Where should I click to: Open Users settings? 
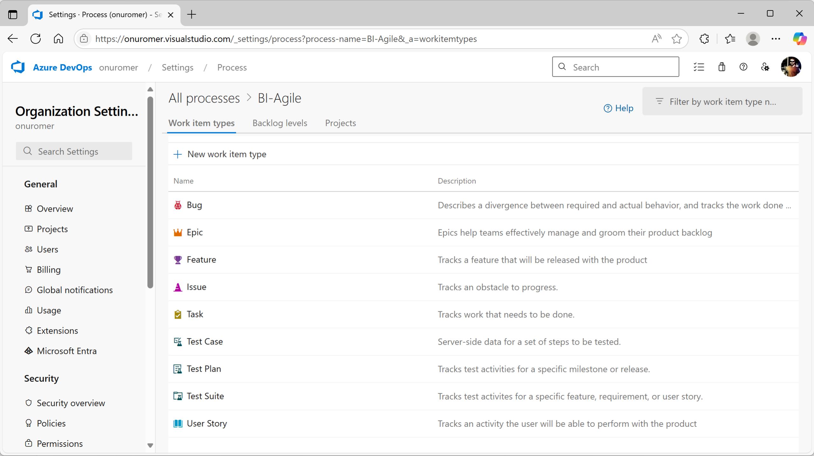(x=47, y=249)
